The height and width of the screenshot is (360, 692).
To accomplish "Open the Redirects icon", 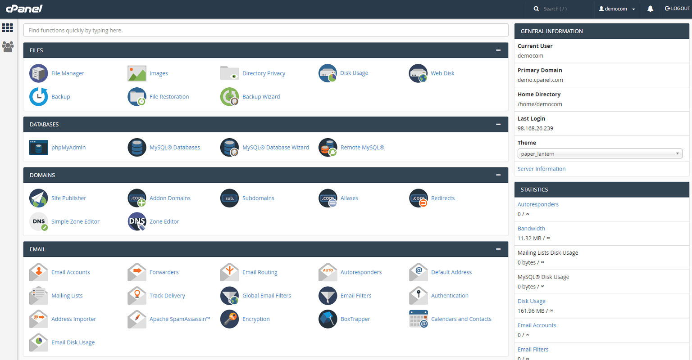I will [419, 198].
